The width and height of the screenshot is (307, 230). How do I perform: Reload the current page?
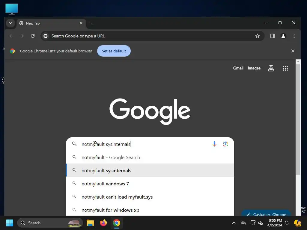tap(33, 36)
